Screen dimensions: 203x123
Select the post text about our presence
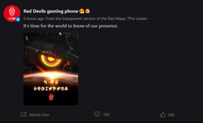pyautogui.click(x=71, y=26)
